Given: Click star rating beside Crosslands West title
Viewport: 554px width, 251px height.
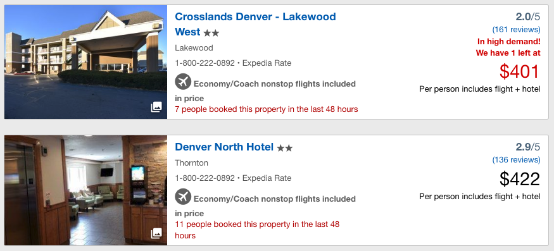Looking at the screenshot, I should (x=211, y=33).
